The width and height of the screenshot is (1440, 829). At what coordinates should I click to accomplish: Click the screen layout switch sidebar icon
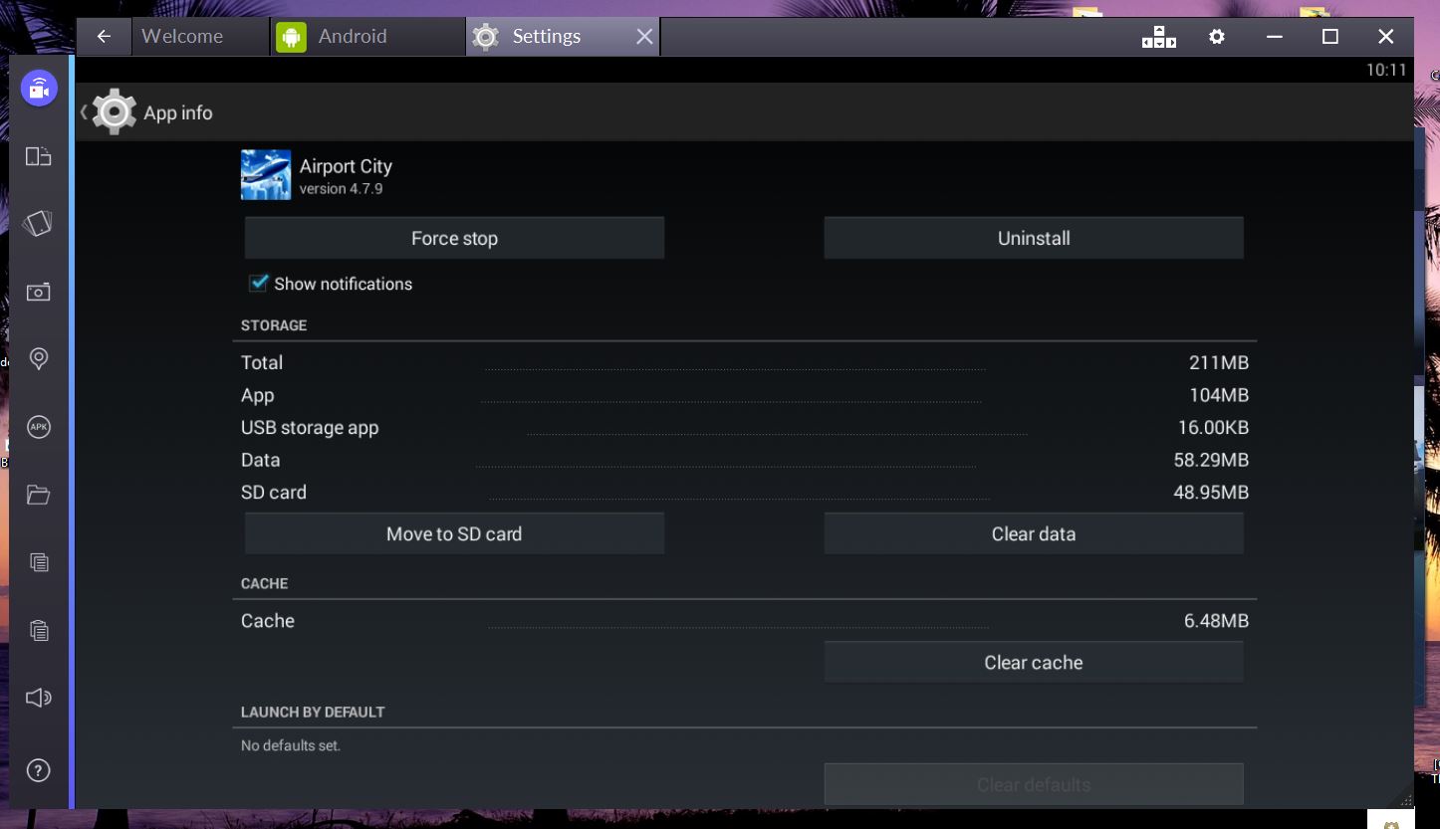pos(38,156)
